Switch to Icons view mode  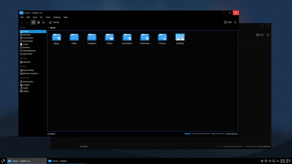click(33, 22)
